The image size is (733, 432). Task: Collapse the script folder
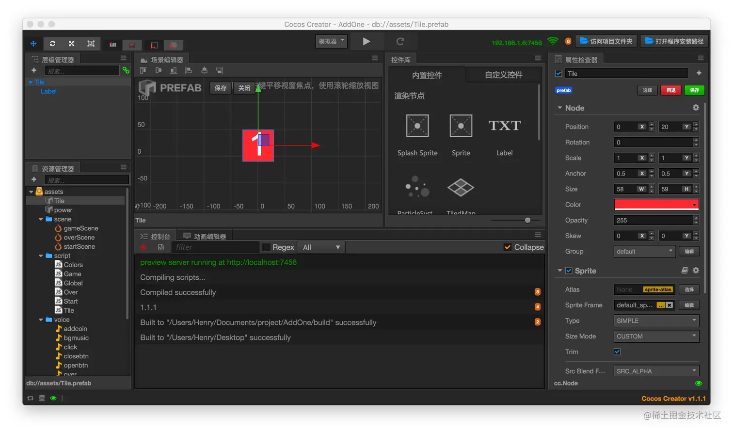coord(41,256)
